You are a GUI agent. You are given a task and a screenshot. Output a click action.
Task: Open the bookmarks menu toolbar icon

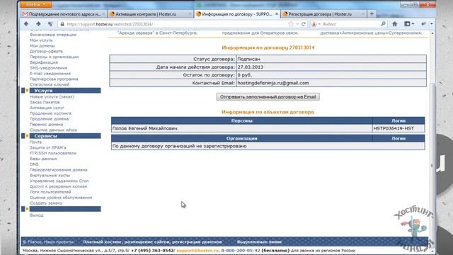point(409,24)
